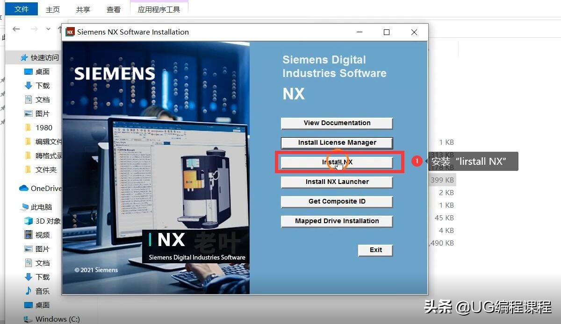
Task: Click the back navigation arrow
Action: click(x=16, y=29)
